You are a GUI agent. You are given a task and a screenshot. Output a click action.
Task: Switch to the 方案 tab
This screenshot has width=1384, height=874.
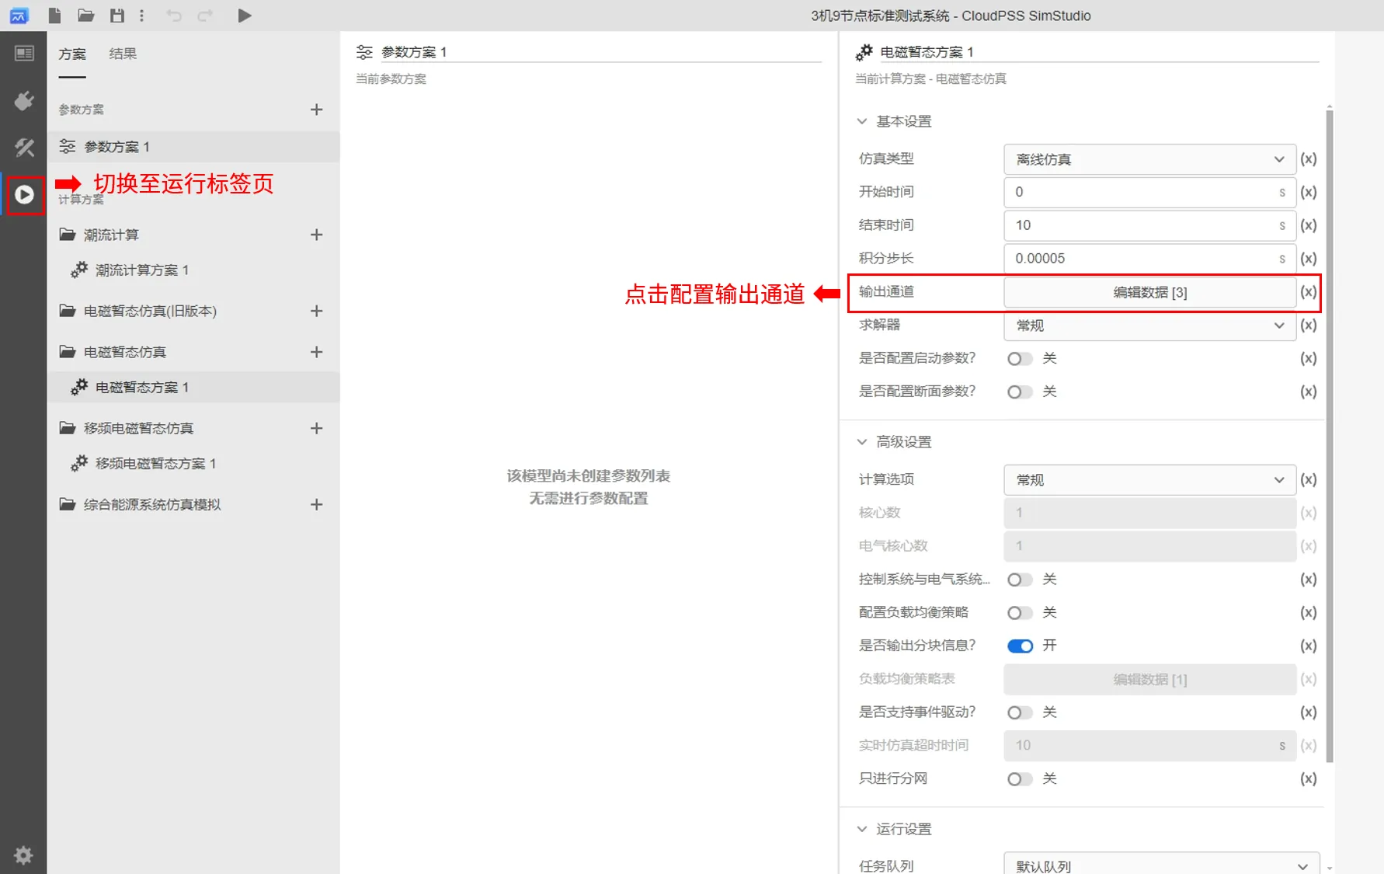click(72, 54)
